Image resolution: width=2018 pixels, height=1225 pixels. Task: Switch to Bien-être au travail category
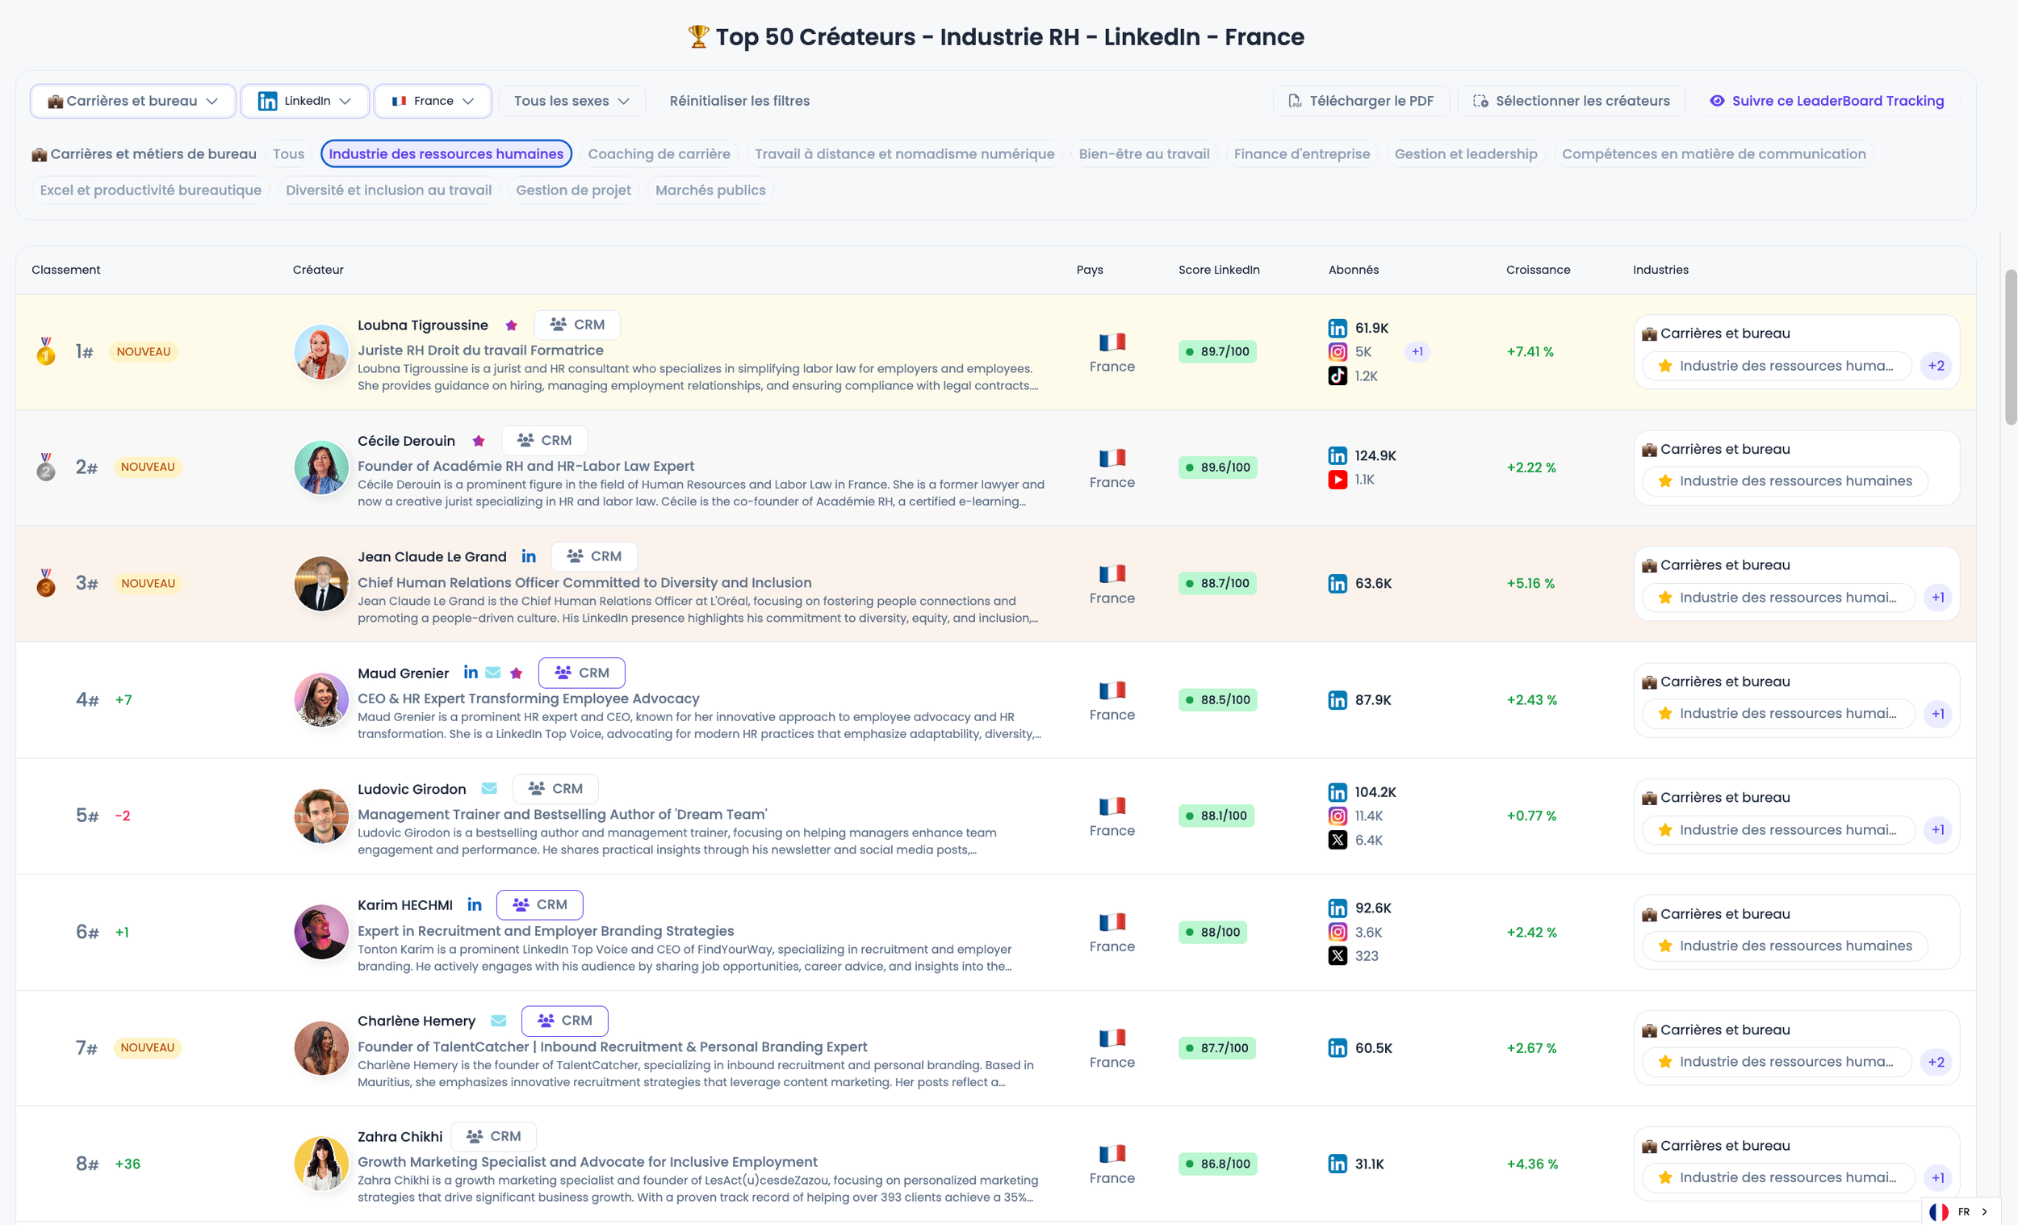coord(1143,154)
